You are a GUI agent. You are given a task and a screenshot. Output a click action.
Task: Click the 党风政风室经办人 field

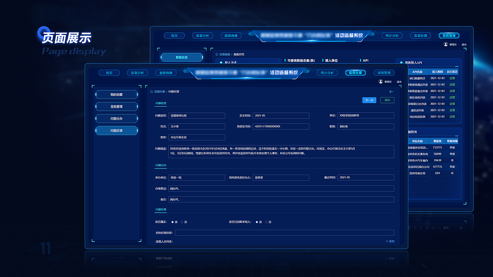coord(281,177)
